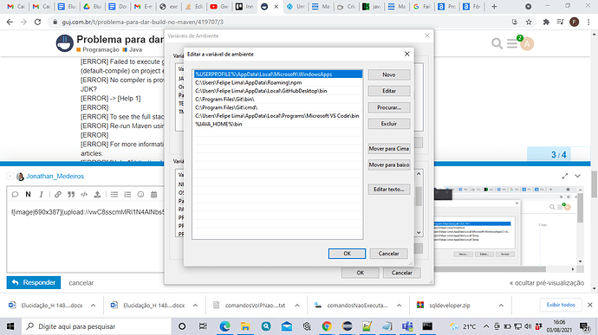Click the Novo button
Viewport: 598px width, 335px height.
coord(388,74)
